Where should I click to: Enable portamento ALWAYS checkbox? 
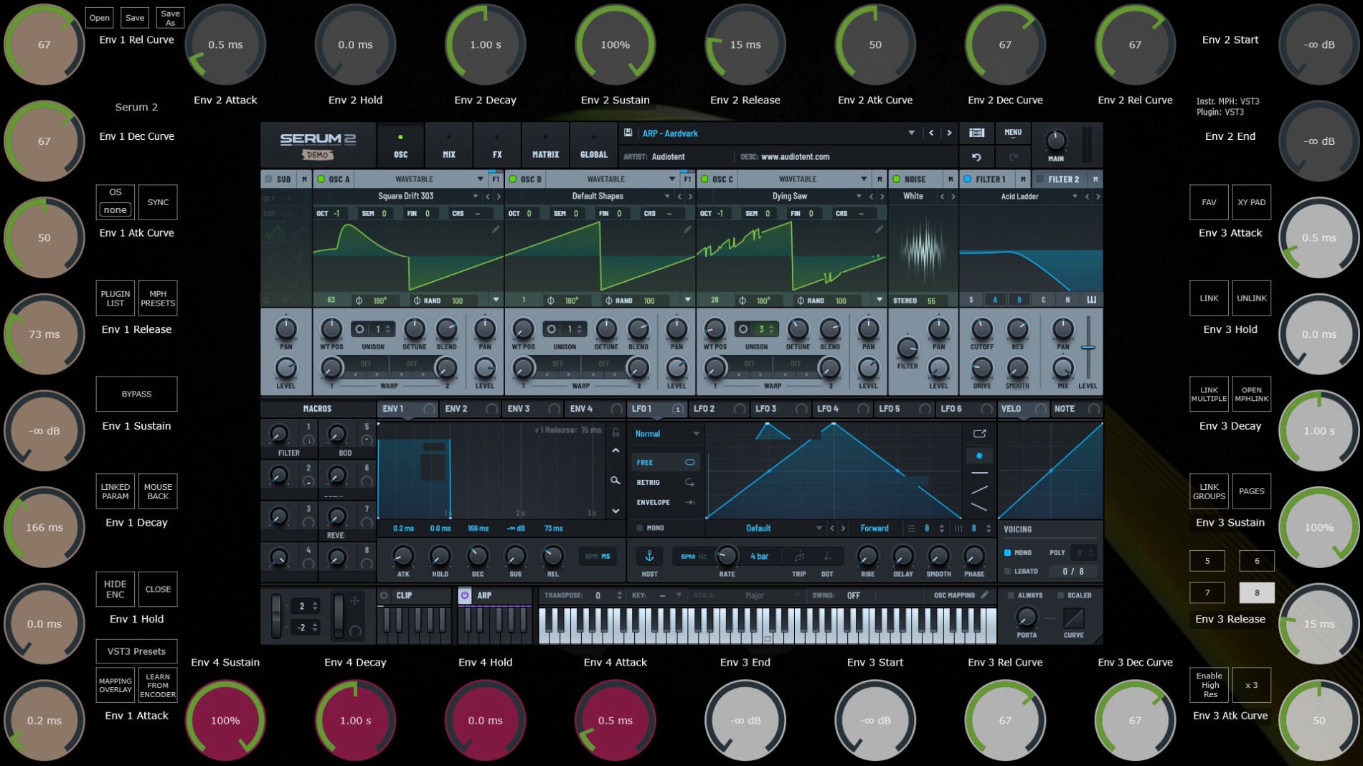point(1011,595)
